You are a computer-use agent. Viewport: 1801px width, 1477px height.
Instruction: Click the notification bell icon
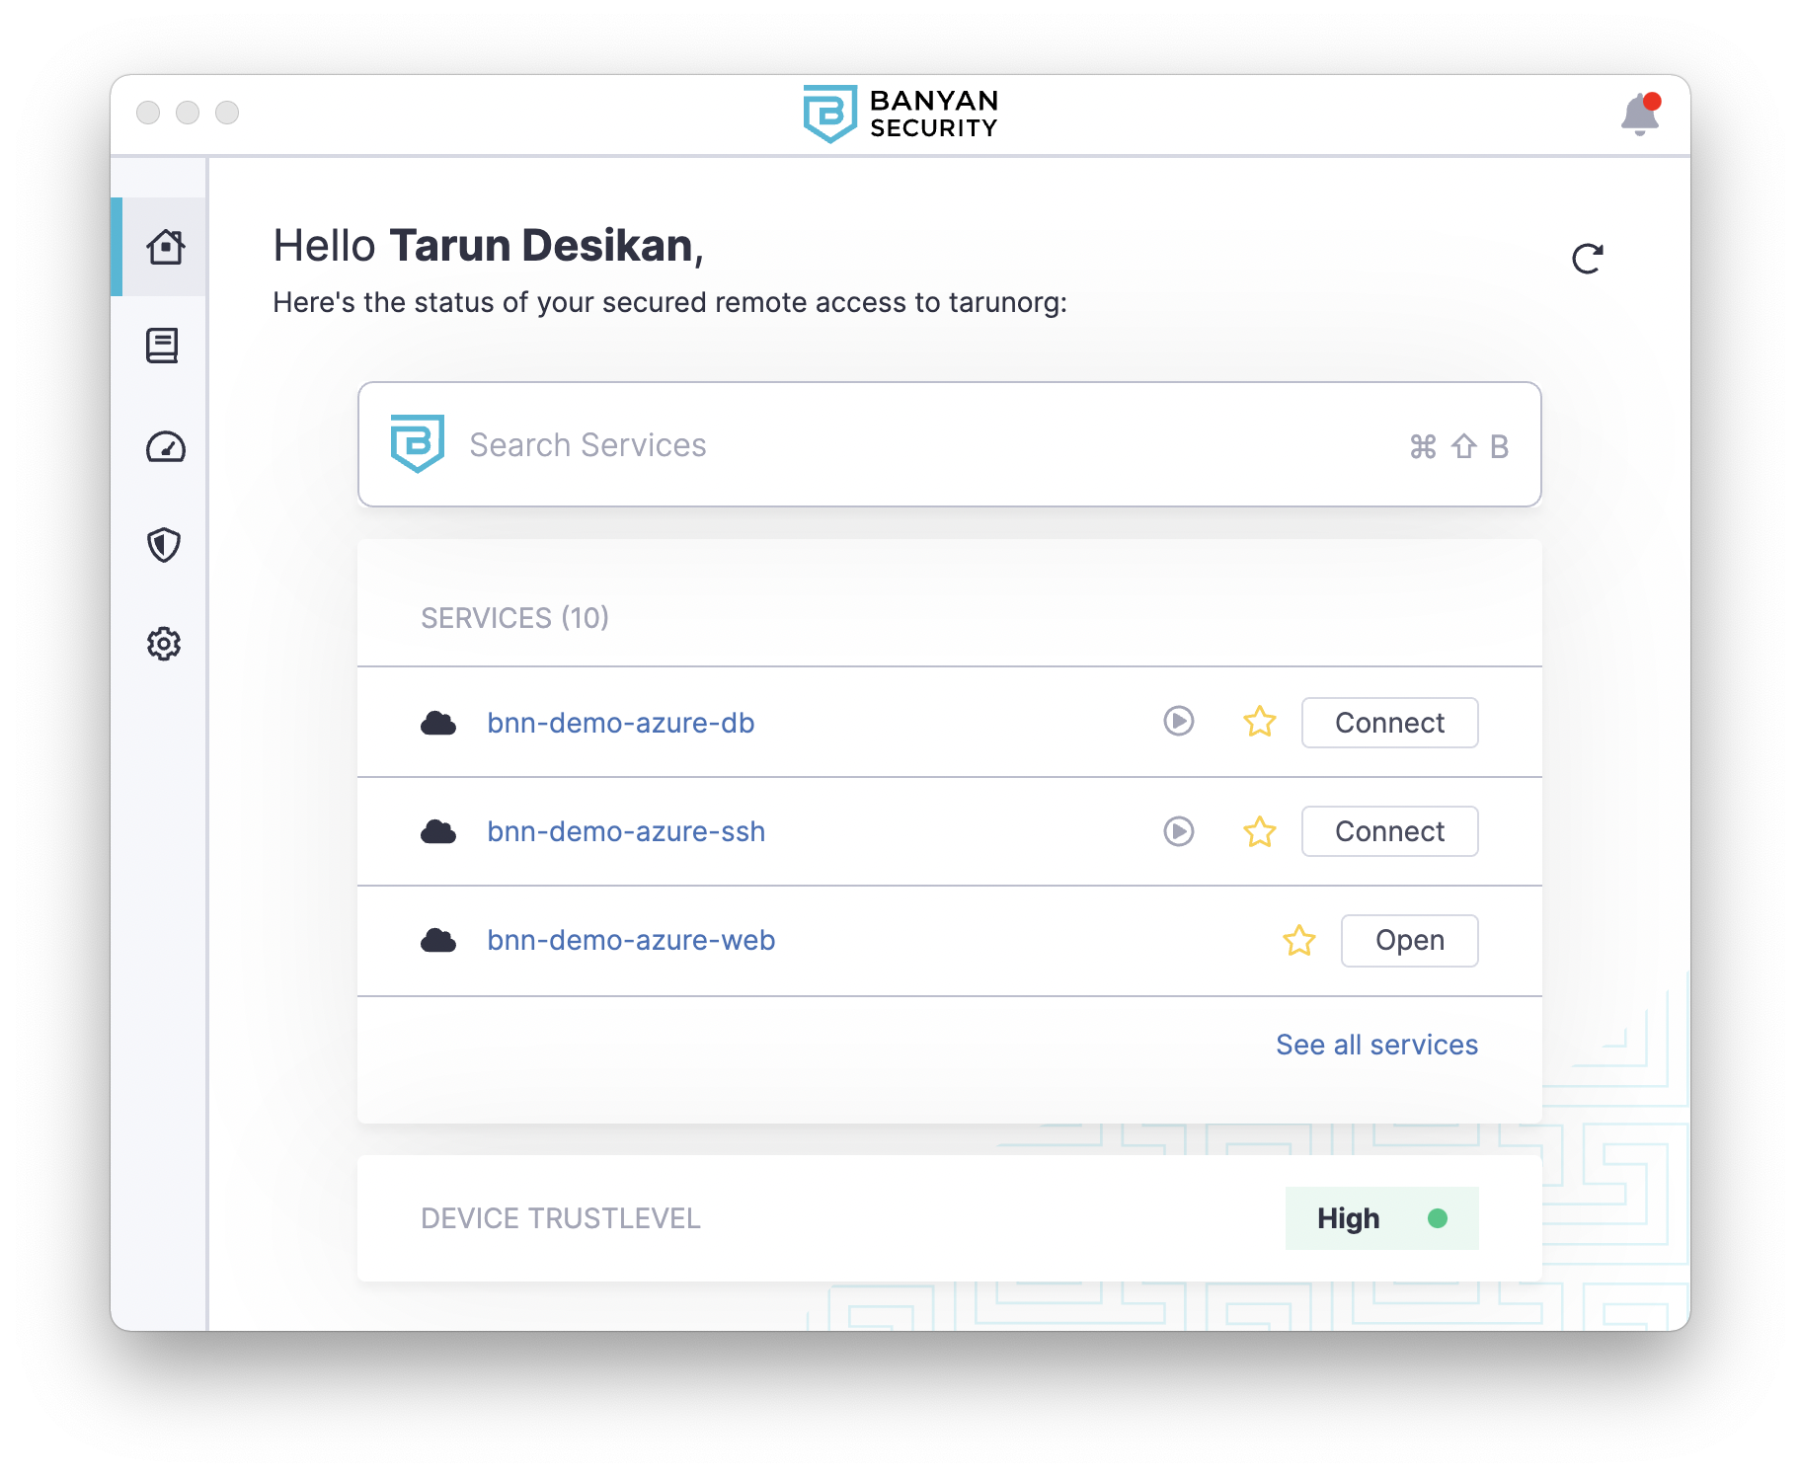pos(1639,115)
